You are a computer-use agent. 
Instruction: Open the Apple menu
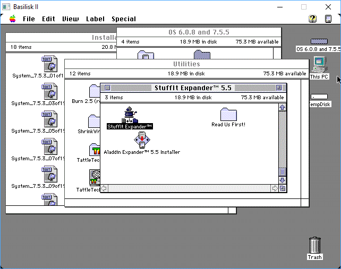tap(13, 19)
